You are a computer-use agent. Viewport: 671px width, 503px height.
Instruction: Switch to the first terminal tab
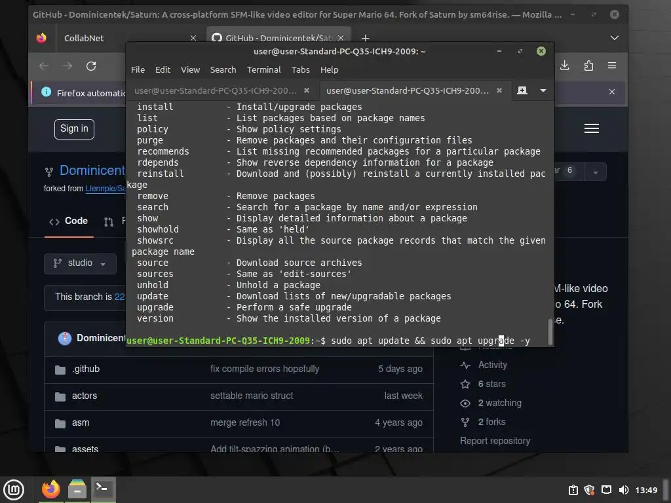click(215, 90)
